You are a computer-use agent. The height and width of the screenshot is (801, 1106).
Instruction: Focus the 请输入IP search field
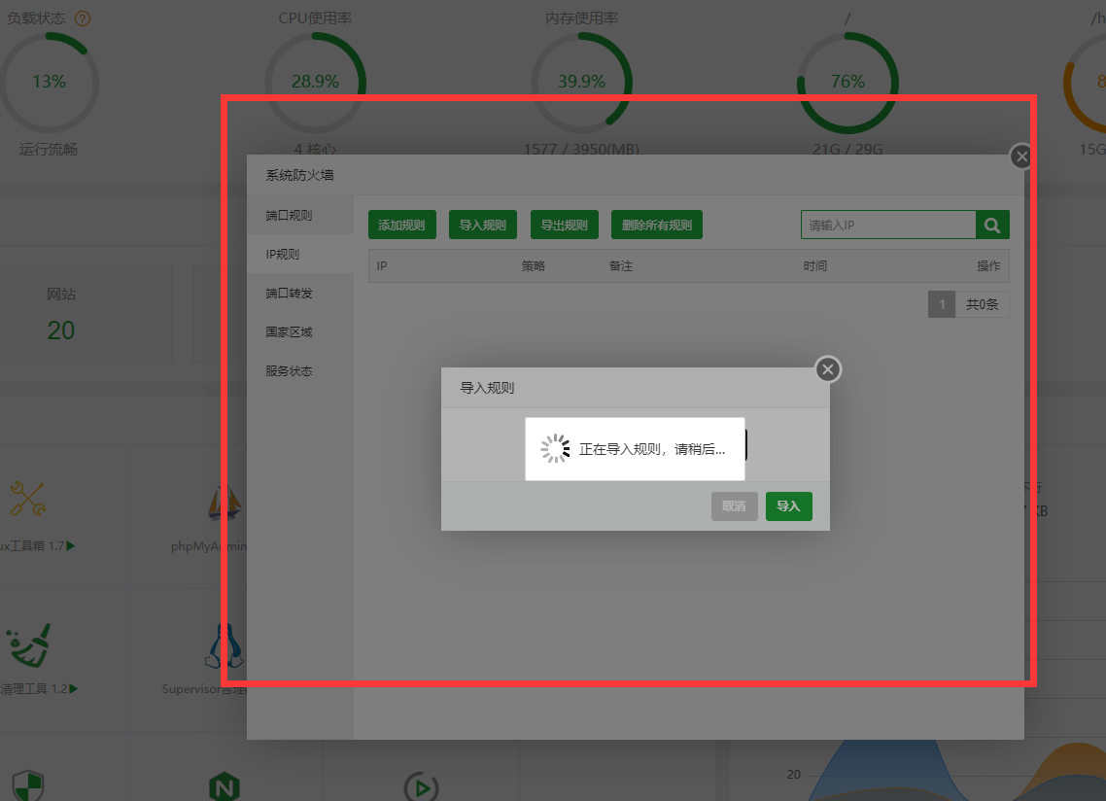(888, 225)
